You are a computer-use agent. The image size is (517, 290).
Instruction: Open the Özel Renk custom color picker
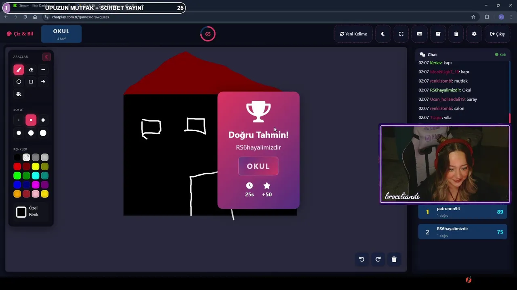pos(21,212)
